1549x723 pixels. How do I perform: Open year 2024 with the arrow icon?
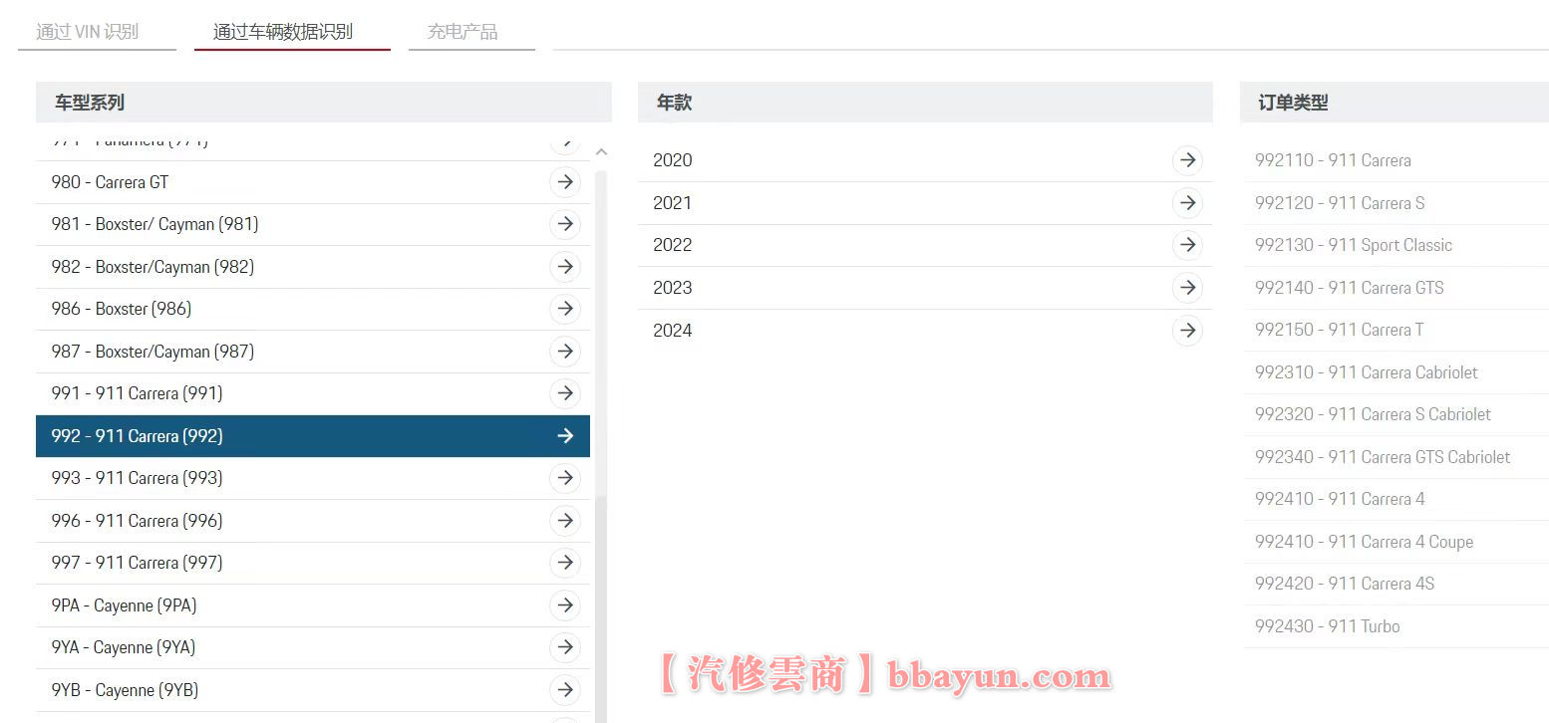tap(1187, 330)
